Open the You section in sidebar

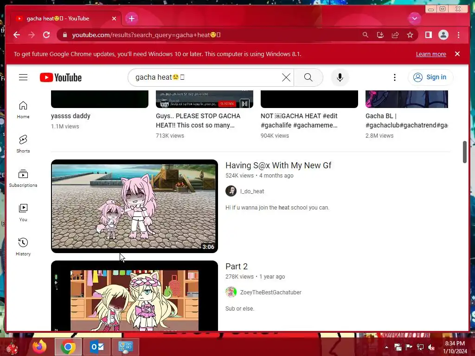(23, 212)
